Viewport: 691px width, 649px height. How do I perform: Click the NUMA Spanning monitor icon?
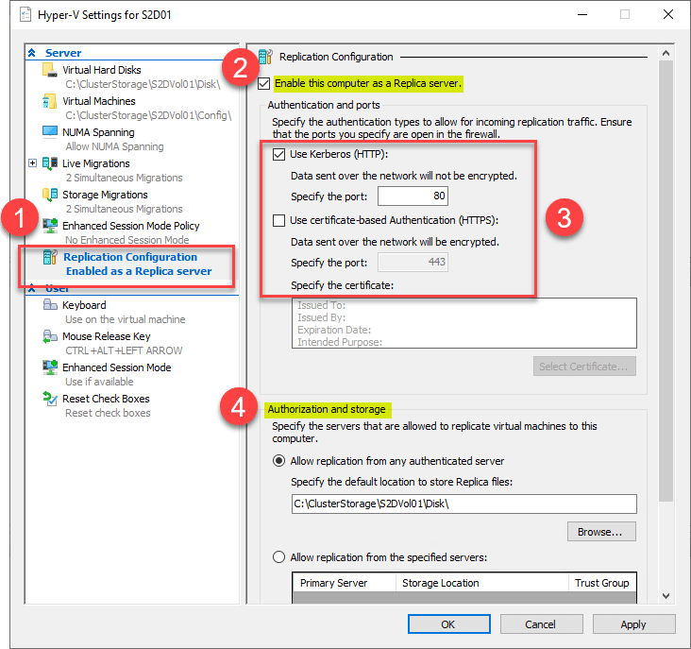click(49, 131)
